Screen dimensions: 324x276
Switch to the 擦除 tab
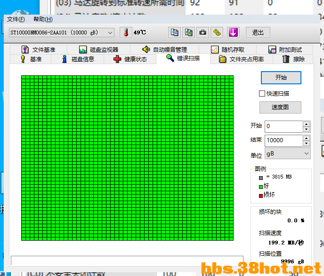pyautogui.click(x=293, y=59)
